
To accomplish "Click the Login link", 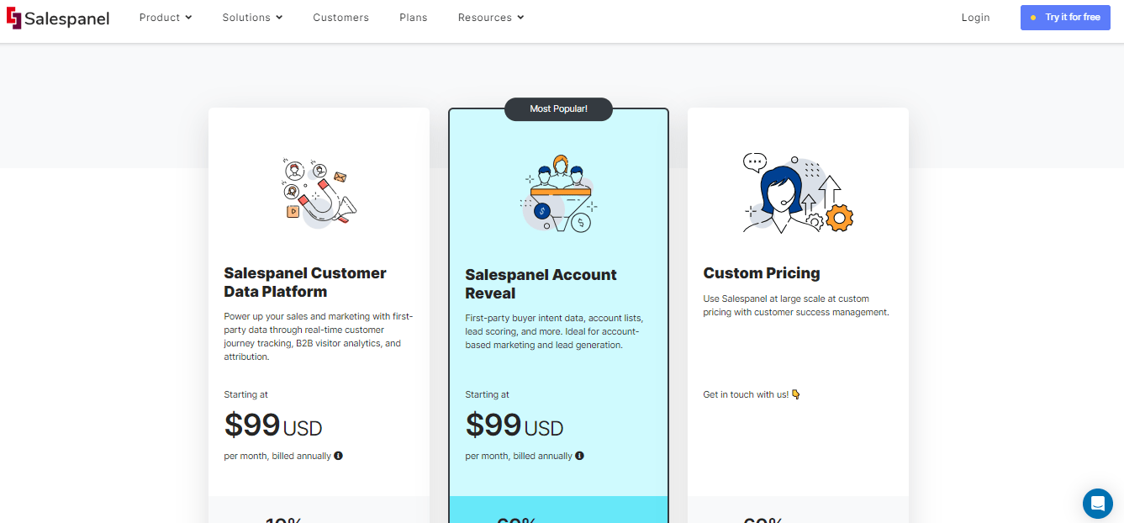I will [975, 17].
